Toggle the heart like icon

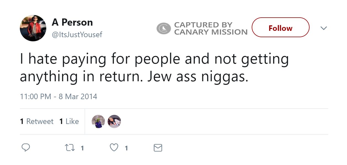coord(114,148)
